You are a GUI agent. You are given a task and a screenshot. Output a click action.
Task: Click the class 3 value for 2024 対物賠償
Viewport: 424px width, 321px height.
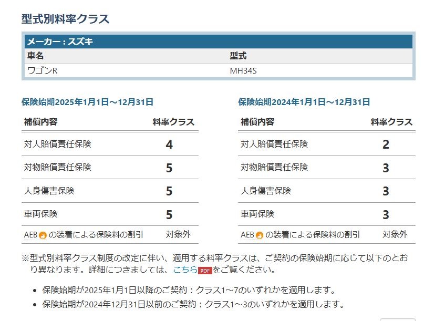coord(386,168)
